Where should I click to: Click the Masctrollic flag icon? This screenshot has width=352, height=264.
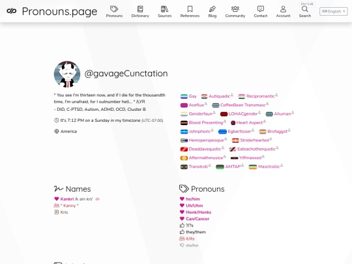(253, 167)
